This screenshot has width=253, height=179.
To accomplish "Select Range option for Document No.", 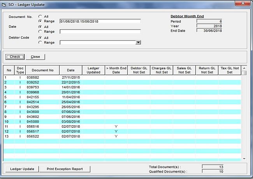I will (40, 21).
